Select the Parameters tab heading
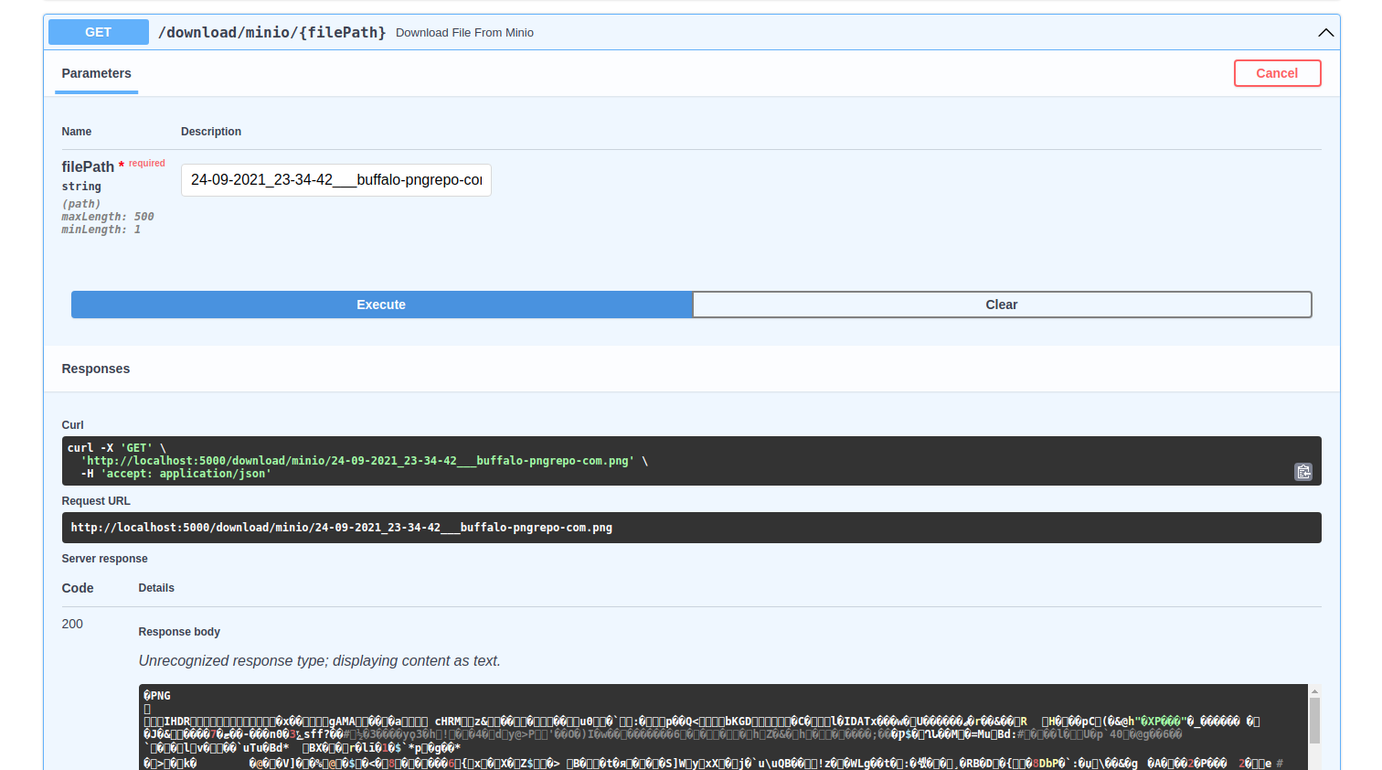 [96, 73]
